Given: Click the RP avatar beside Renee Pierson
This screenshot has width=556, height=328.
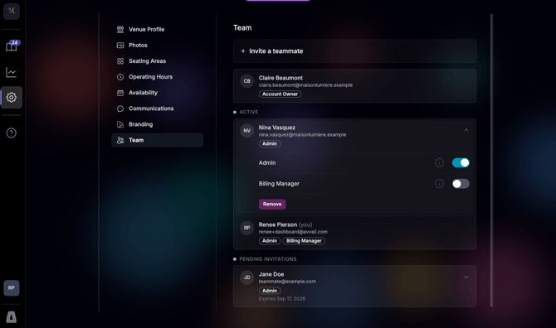Looking at the screenshot, I should click(246, 228).
